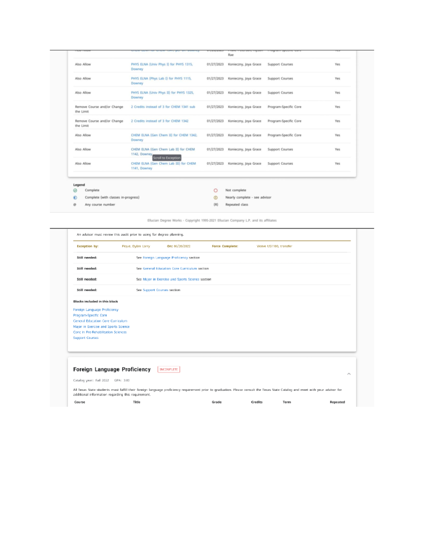Open the General Education Core Curriculum link

(100, 321)
